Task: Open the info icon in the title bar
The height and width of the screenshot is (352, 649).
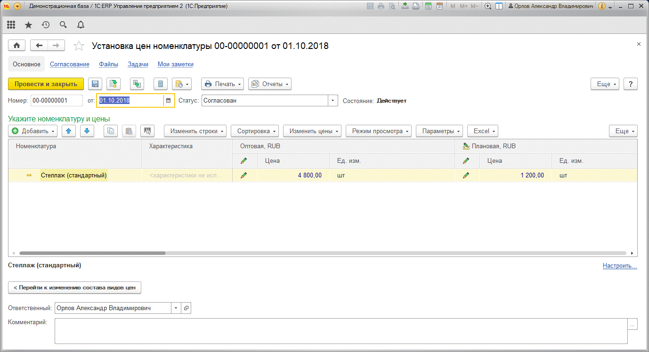Action: [x=601, y=6]
